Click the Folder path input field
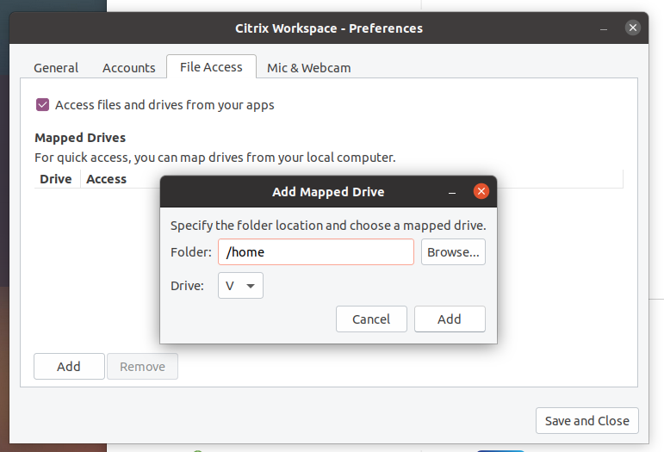 click(x=316, y=251)
